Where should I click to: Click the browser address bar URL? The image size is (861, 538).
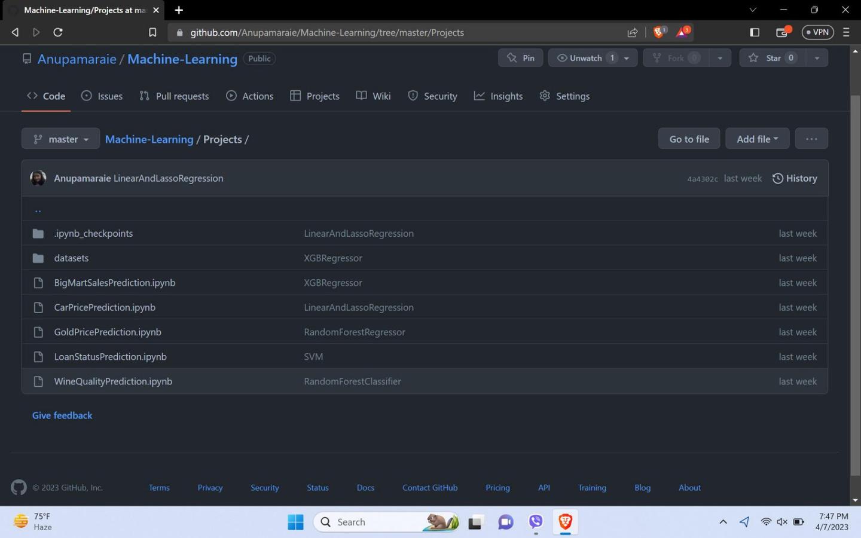pos(327,32)
